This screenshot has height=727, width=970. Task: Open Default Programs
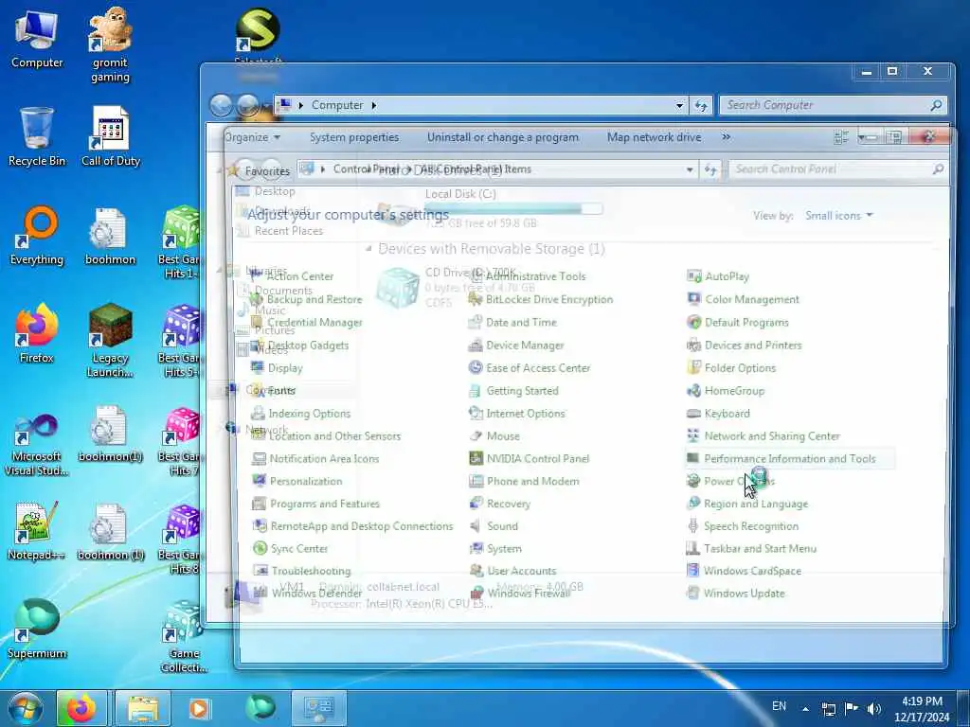pyautogui.click(x=738, y=322)
